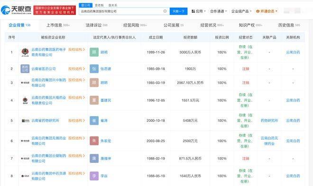
Task: Open company link 云南省药物研究所
Action: [45, 121]
